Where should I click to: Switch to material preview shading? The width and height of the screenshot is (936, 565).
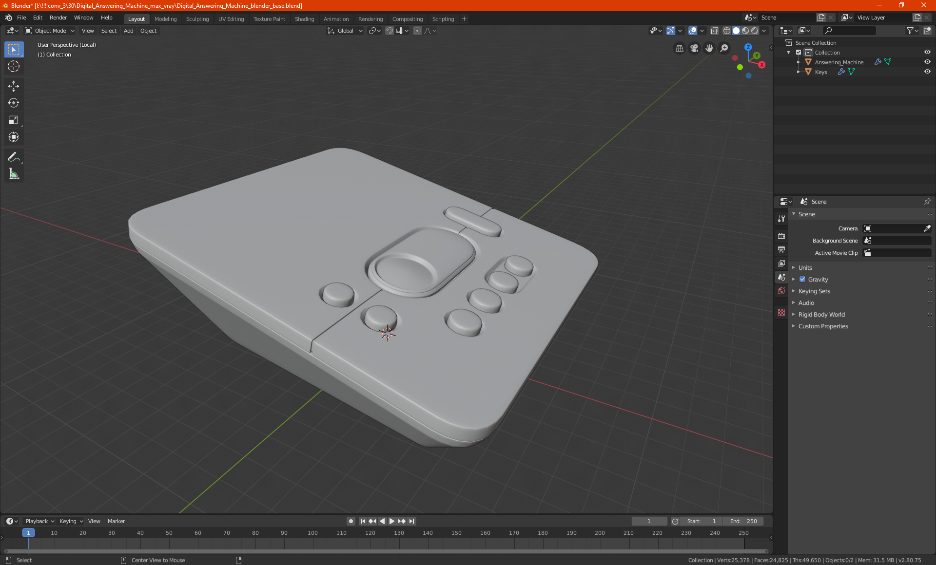[745, 31]
